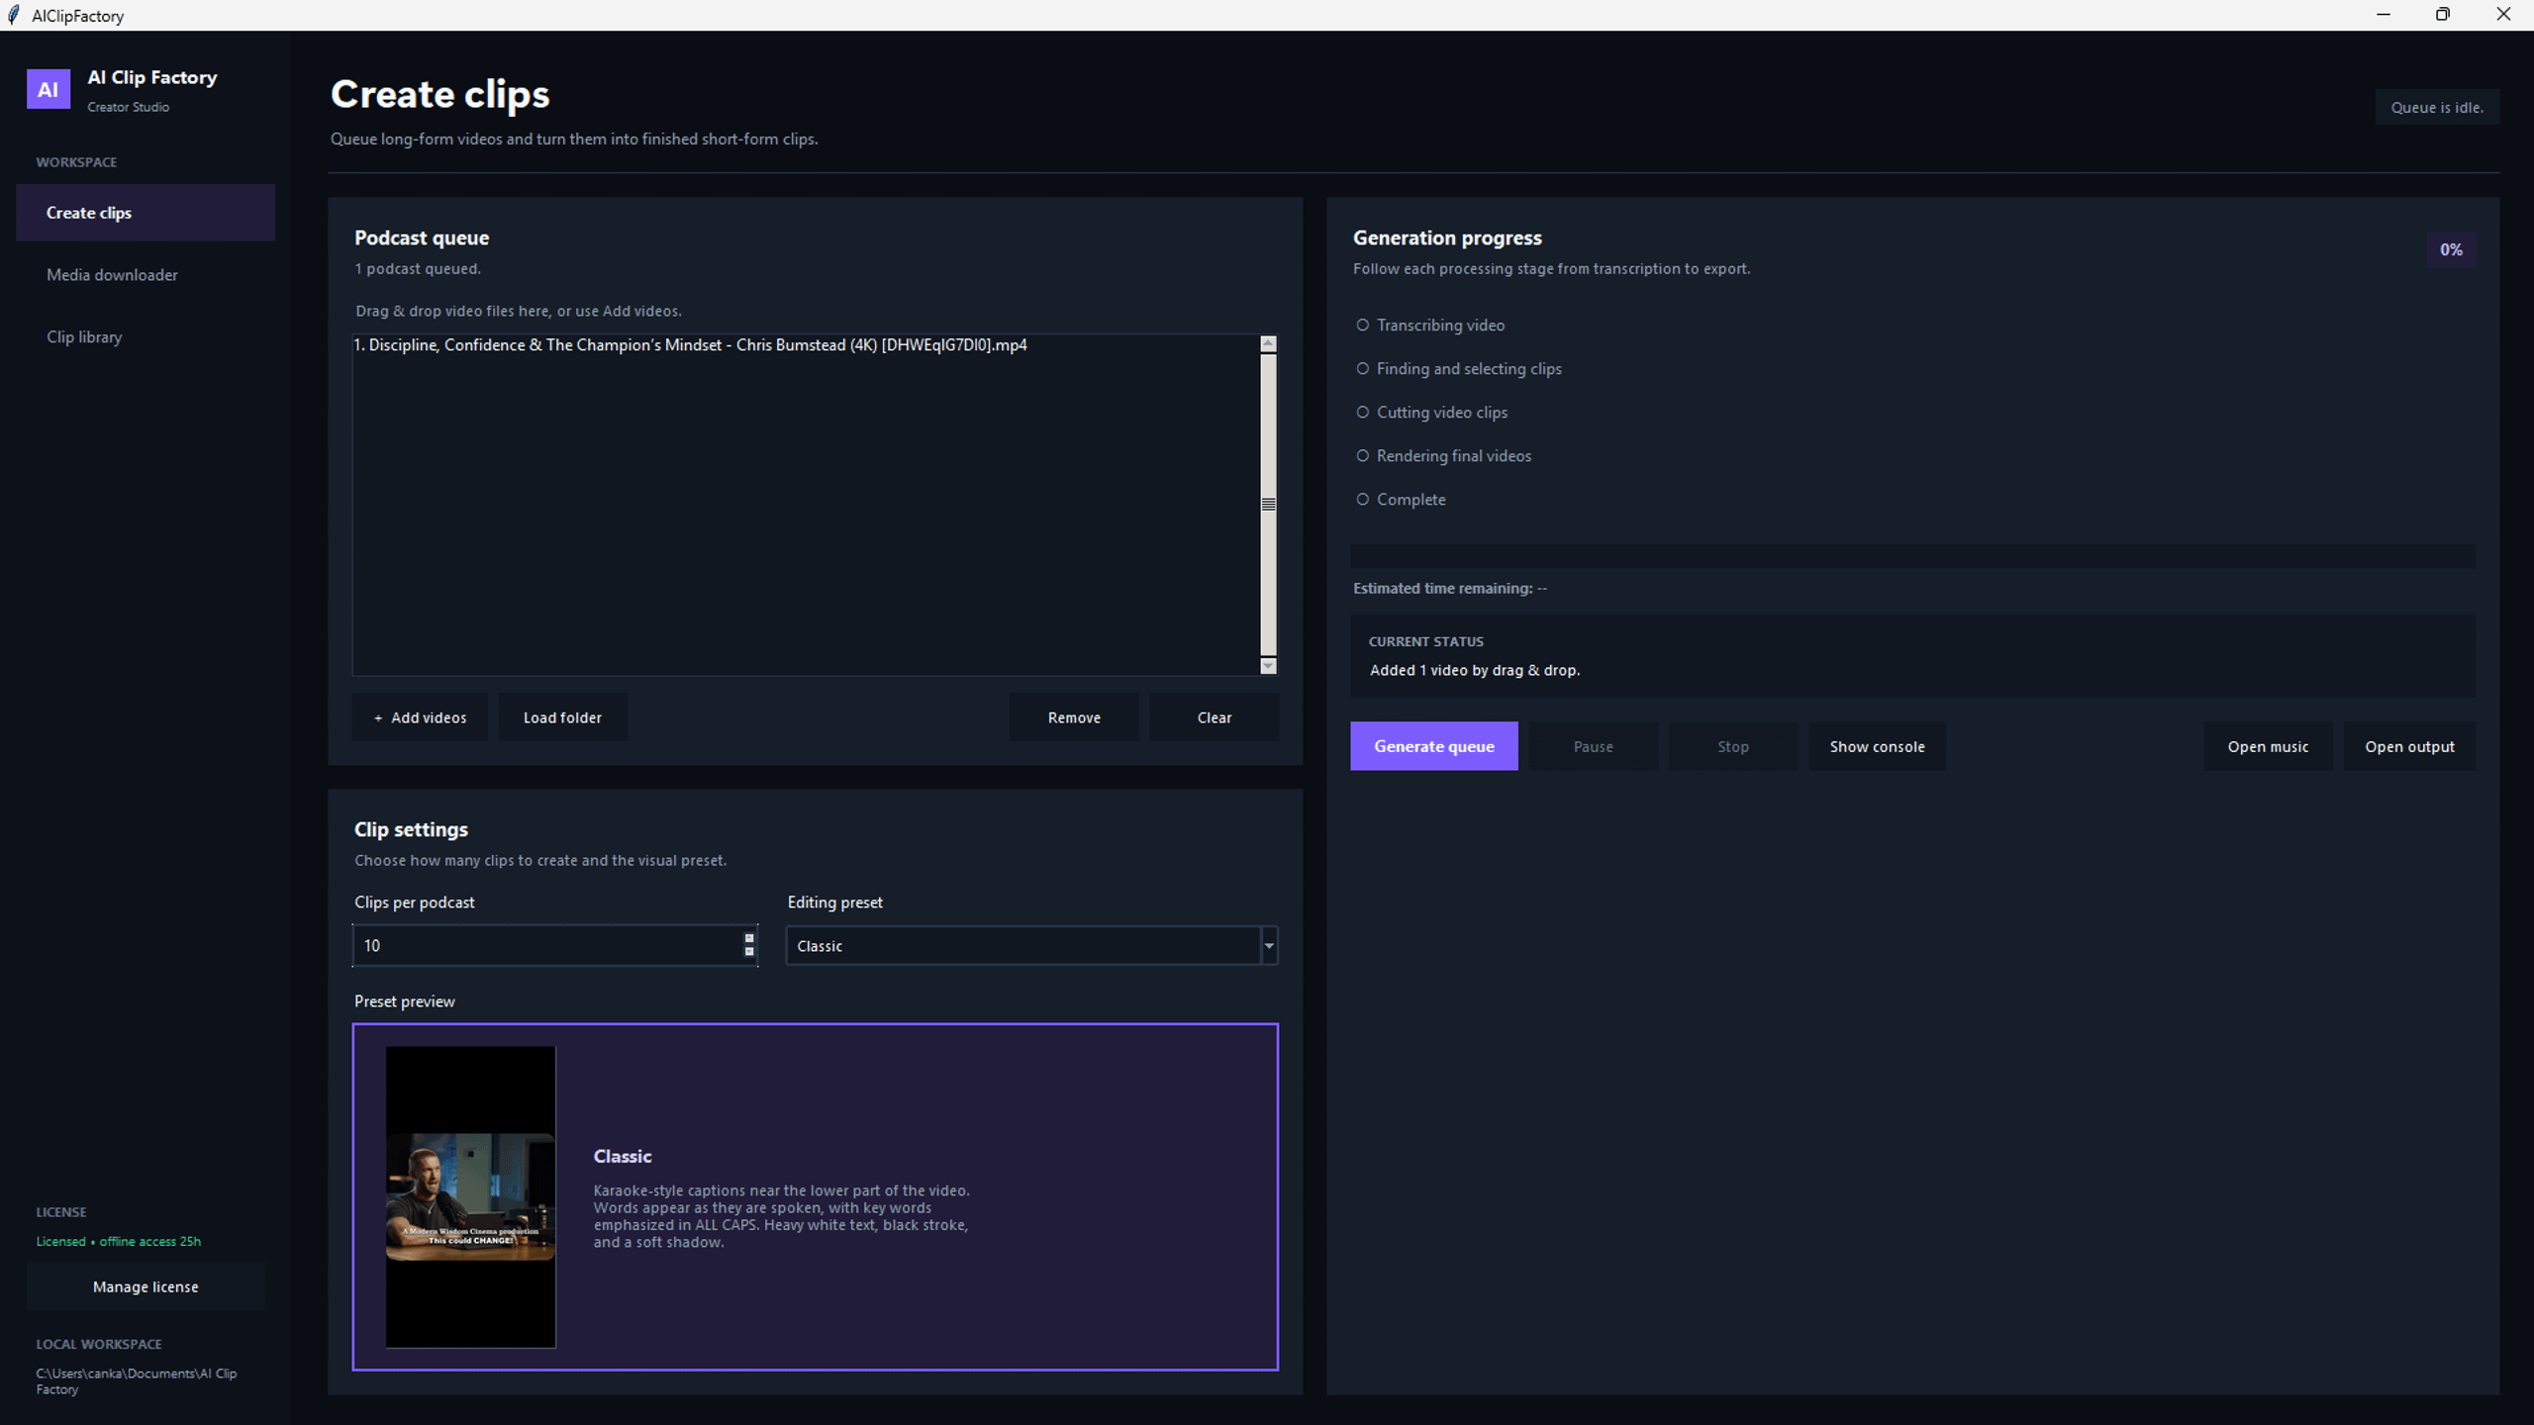2534x1425 pixels.
Task: Click the local workspace folder path
Action: pos(137,1381)
